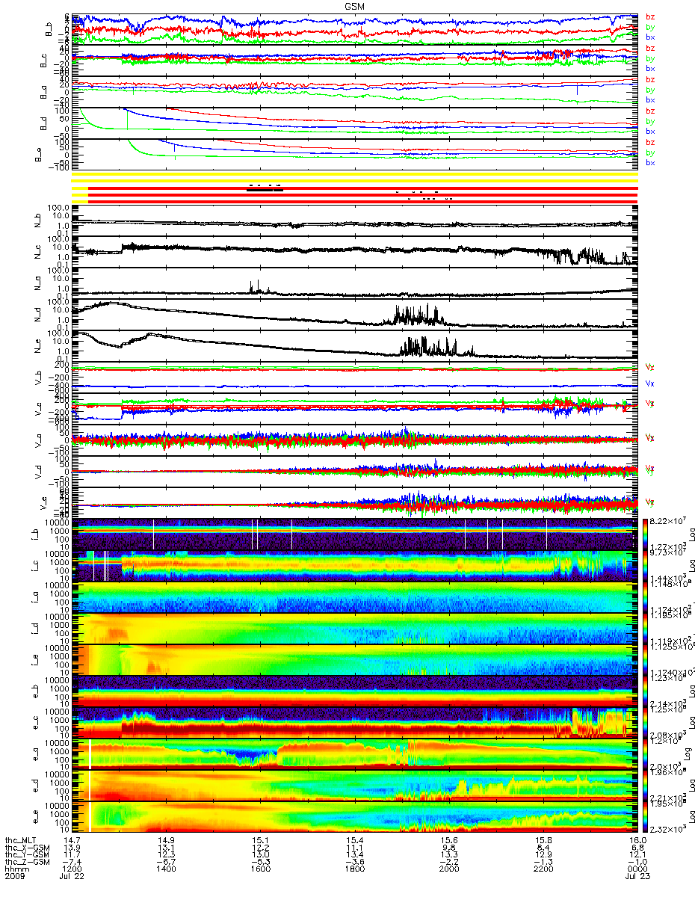Click the Z-GSM value -2.2

click(449, 862)
